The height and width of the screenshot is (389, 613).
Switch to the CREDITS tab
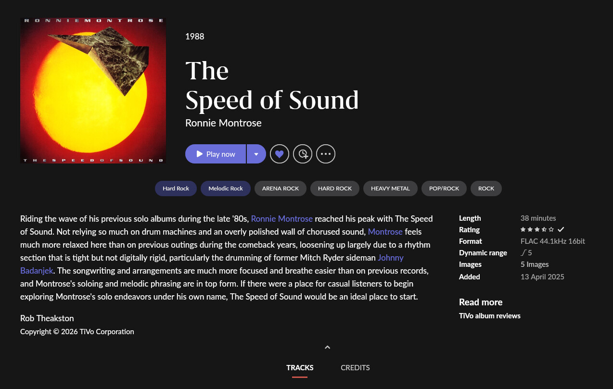(355, 367)
